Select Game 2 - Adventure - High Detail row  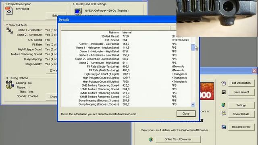[x=126, y=63]
